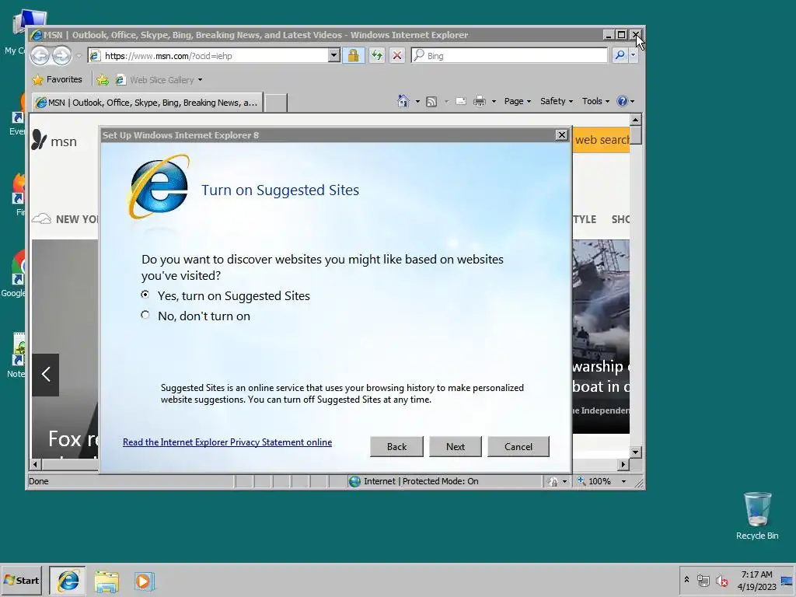The width and height of the screenshot is (796, 597).
Task: Open Internet Explorer Privacy Statement link
Action: (228, 442)
